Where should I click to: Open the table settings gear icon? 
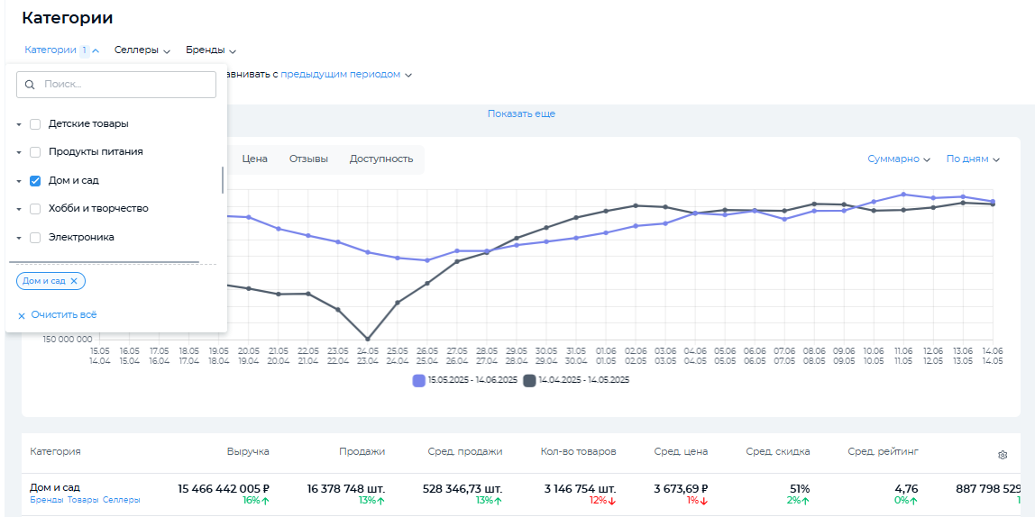point(1002,455)
